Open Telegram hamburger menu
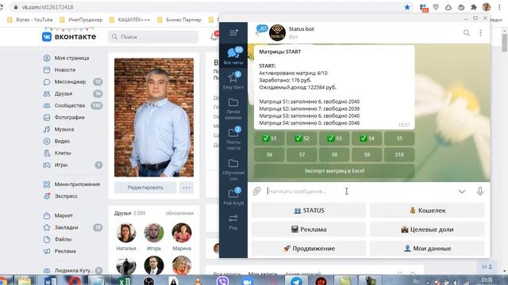The height and width of the screenshot is (285, 508). point(233,32)
